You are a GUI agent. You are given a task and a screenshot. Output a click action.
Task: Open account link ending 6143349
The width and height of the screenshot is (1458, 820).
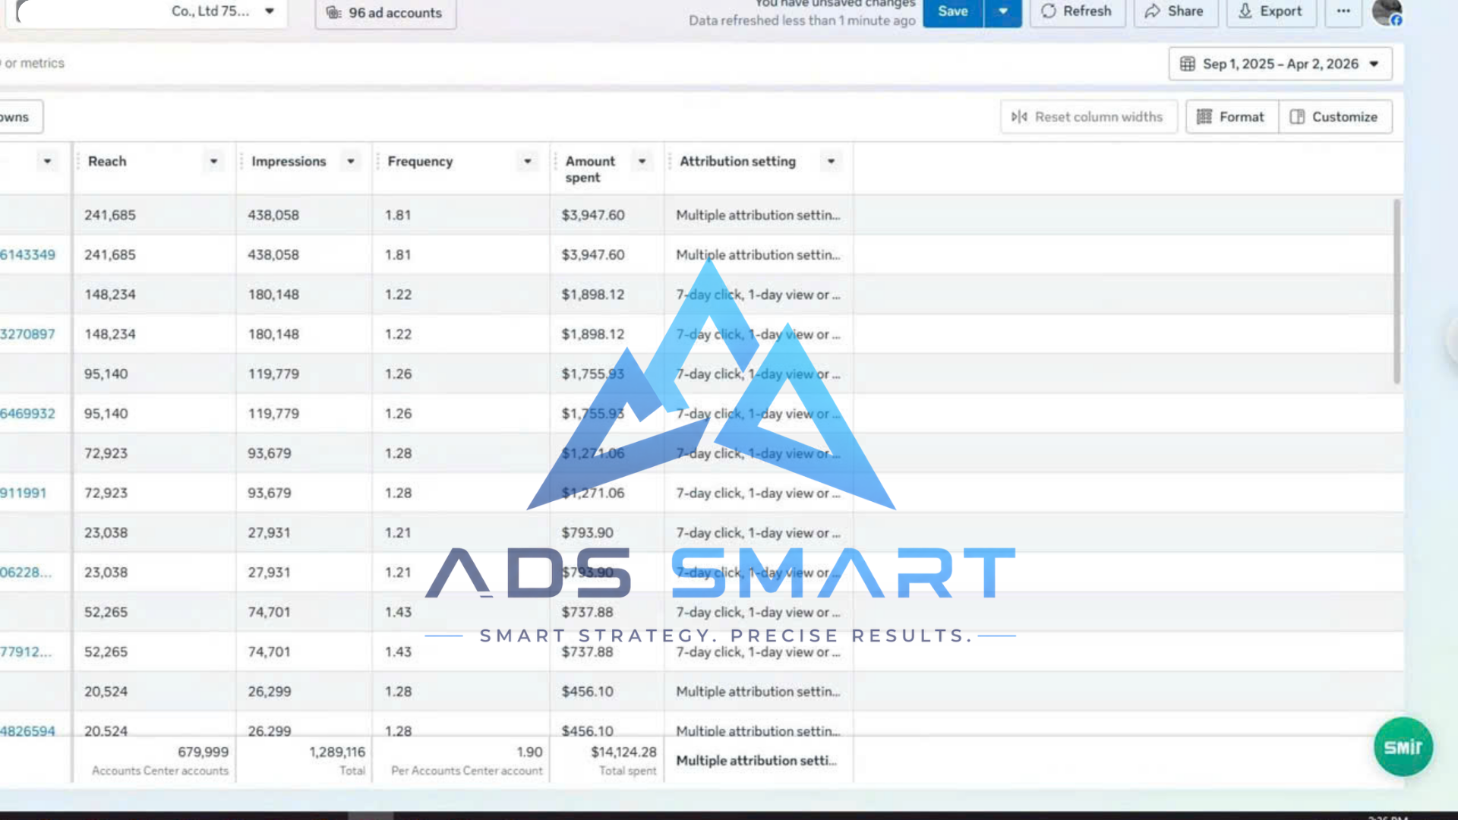27,254
